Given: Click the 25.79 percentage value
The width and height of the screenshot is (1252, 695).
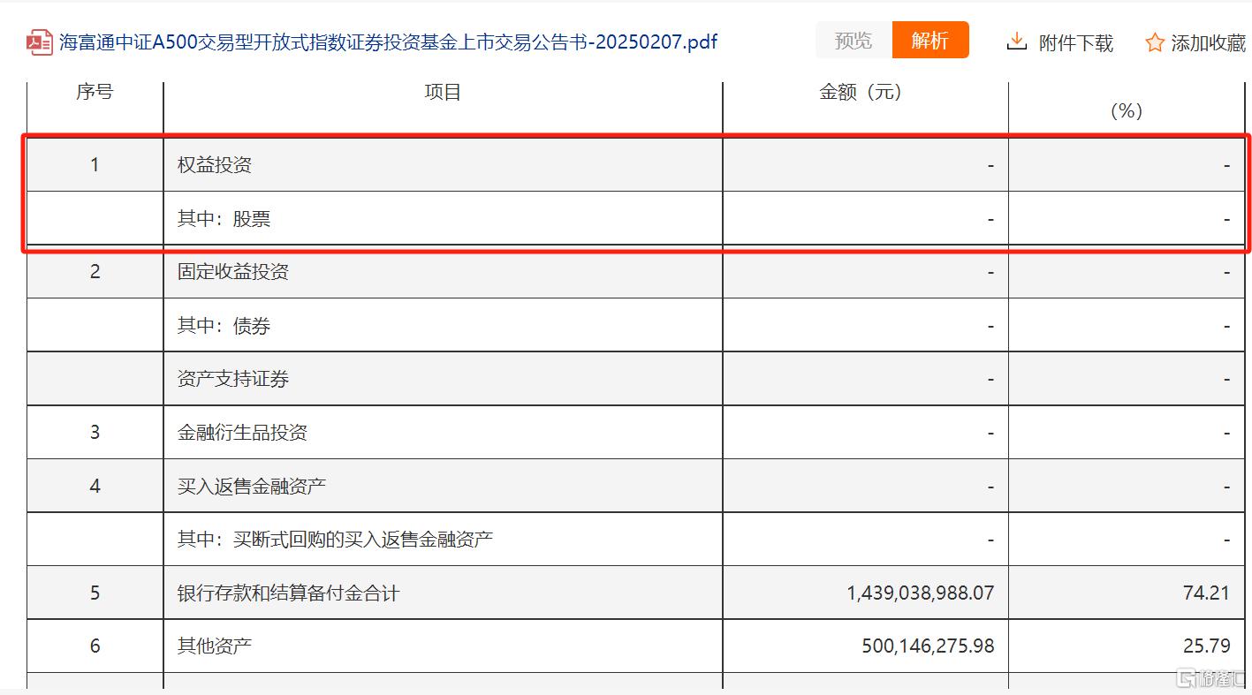Looking at the screenshot, I should tap(1206, 646).
